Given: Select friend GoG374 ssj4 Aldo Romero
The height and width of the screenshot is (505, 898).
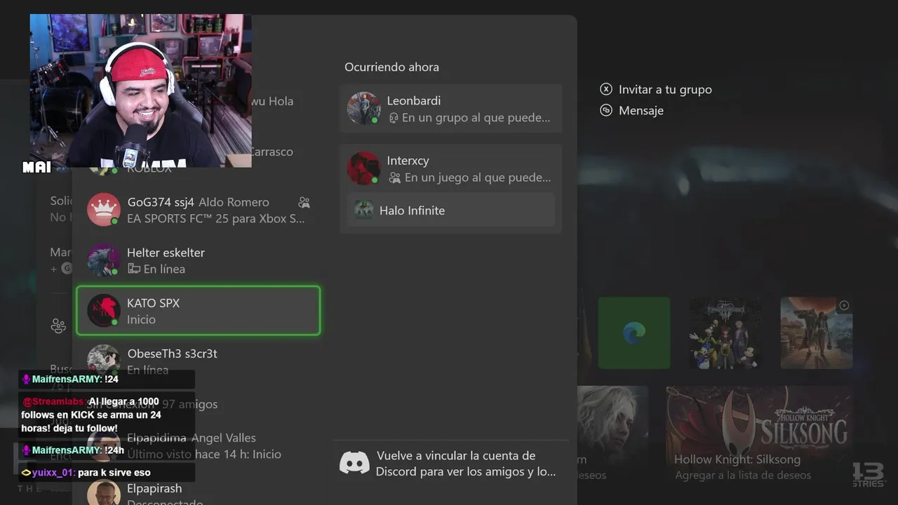Looking at the screenshot, I should coord(198,210).
